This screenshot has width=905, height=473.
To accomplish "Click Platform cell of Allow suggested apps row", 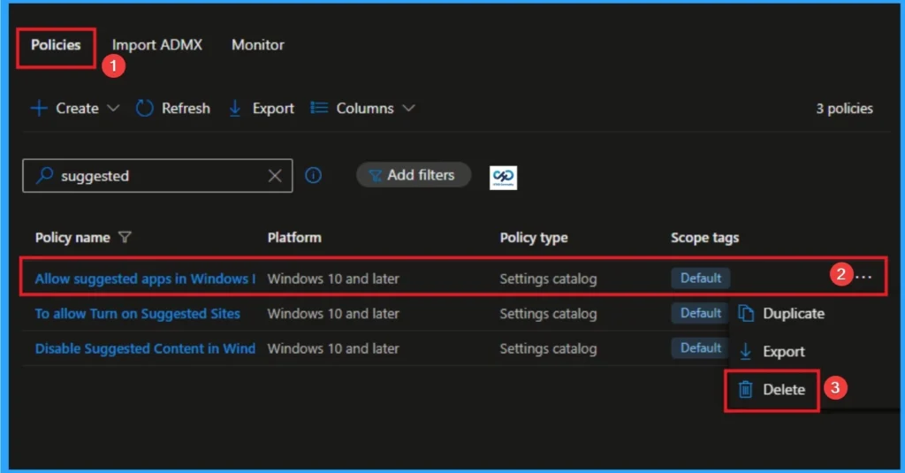I will pos(333,278).
